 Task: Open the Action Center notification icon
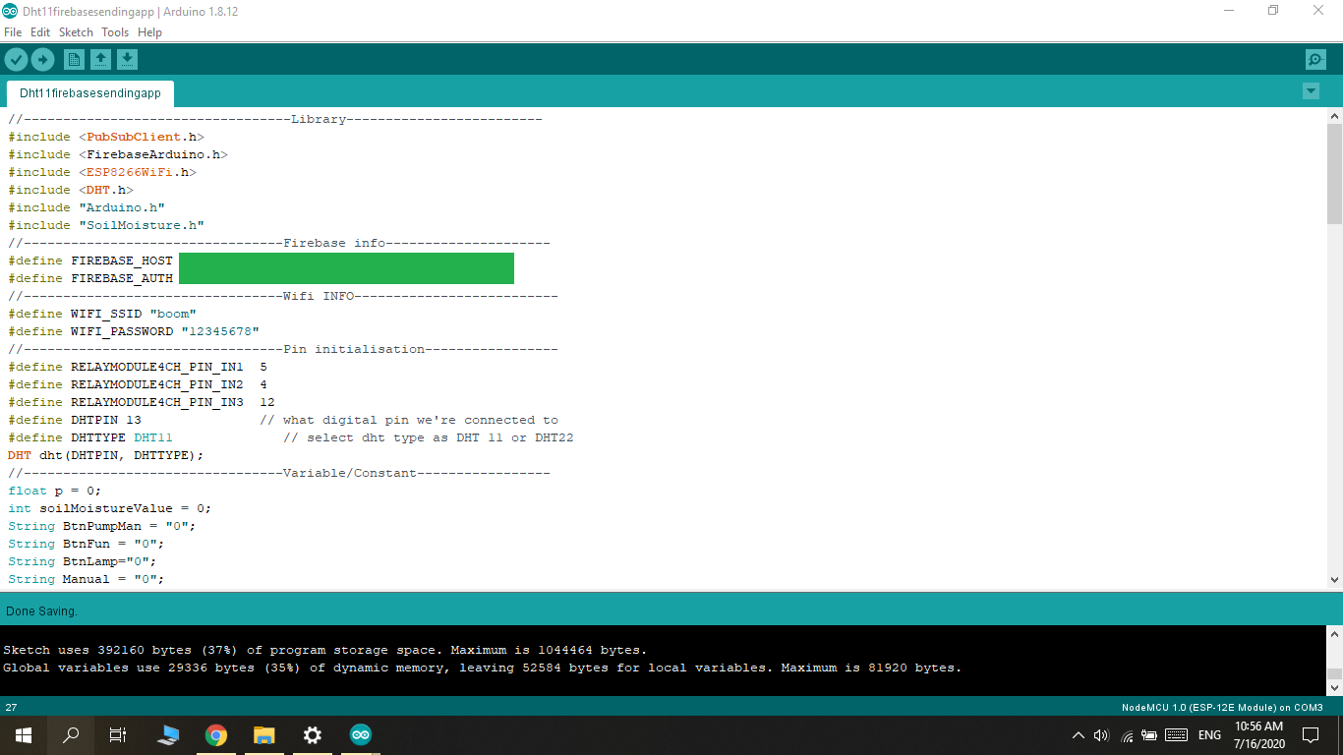[x=1311, y=734]
